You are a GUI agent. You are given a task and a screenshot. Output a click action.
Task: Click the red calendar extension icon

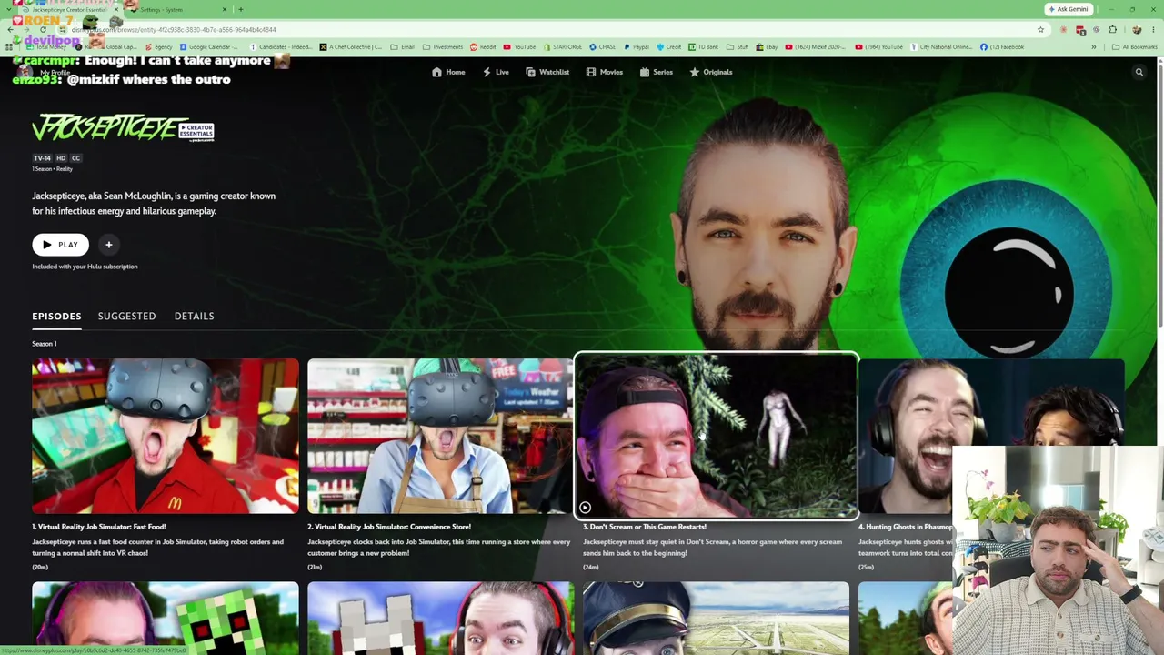[x=1080, y=30]
